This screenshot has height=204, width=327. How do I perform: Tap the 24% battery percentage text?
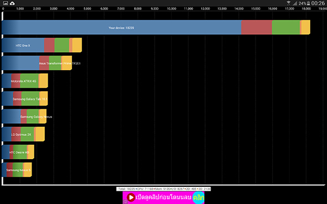tap(302, 3)
